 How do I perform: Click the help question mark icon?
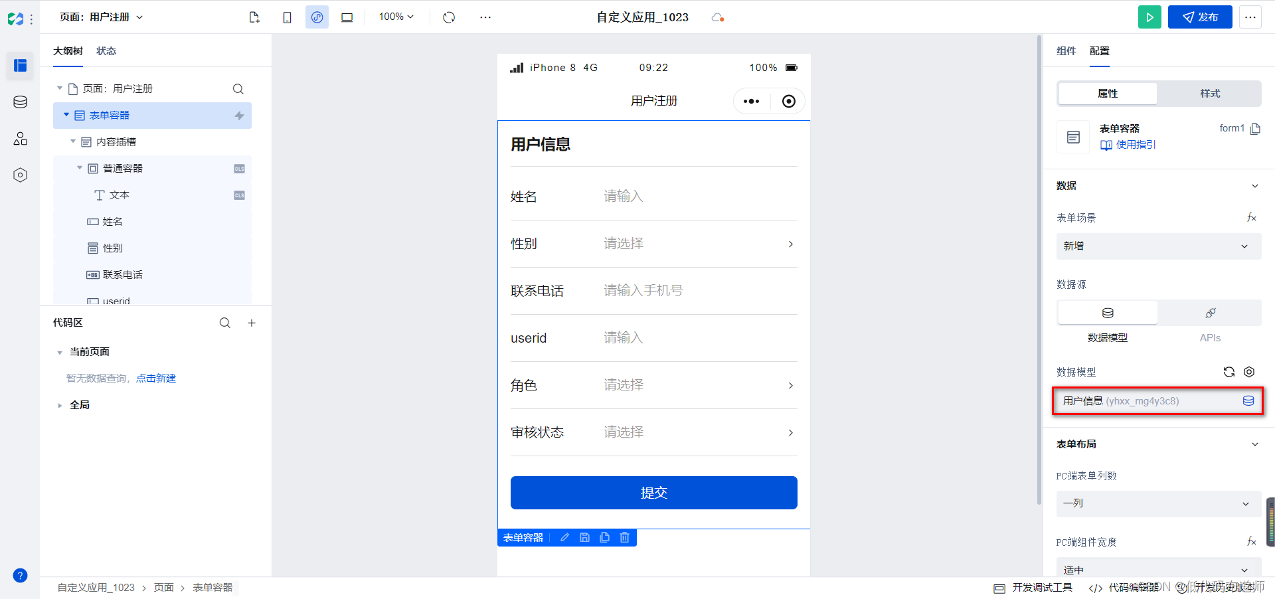coord(20,575)
